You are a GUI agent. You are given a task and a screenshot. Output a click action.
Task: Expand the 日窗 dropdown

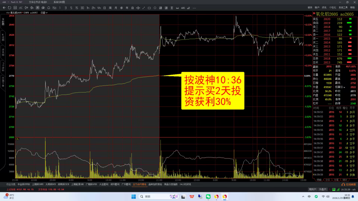(x=44, y=13)
